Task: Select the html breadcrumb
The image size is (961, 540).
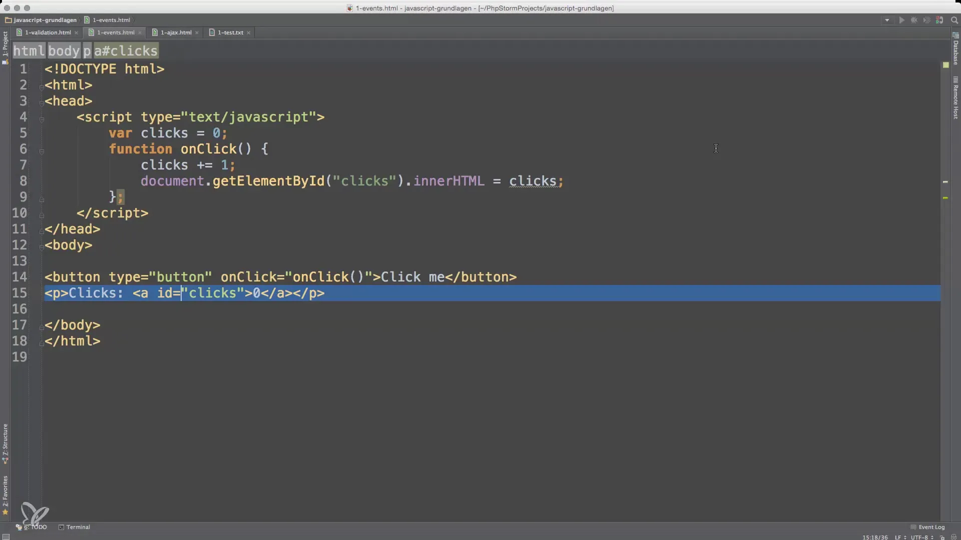Action: coord(29,51)
